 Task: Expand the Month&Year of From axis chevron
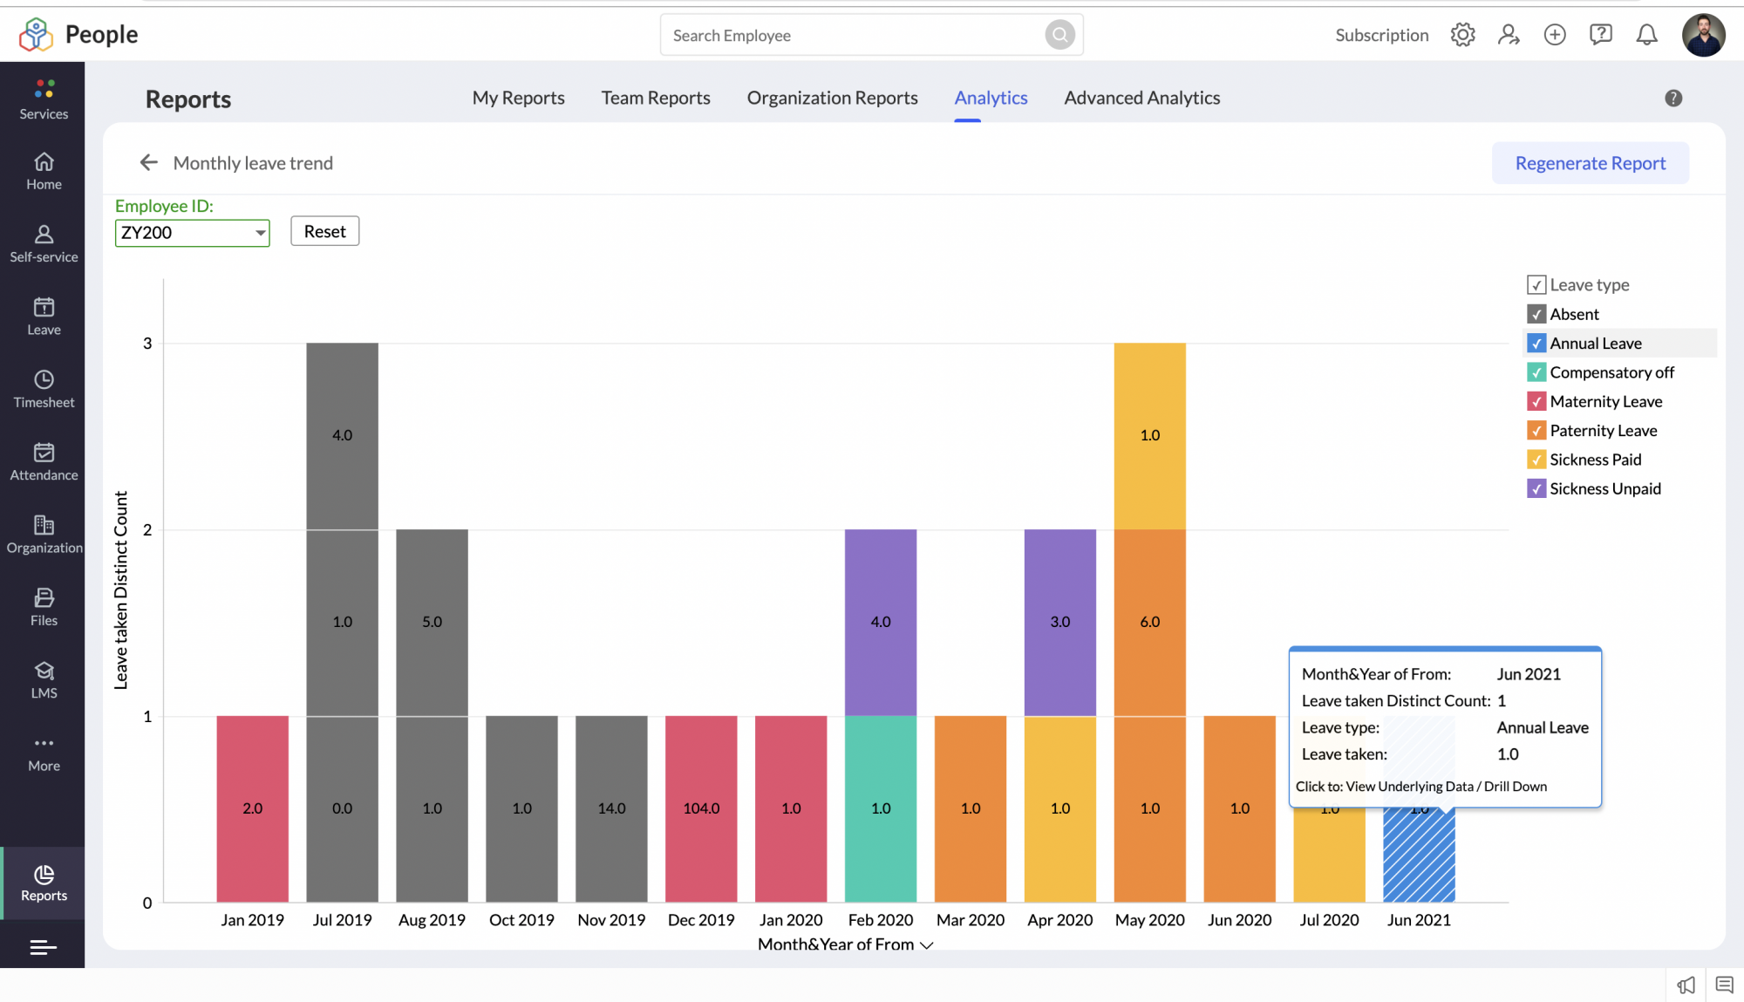(927, 945)
